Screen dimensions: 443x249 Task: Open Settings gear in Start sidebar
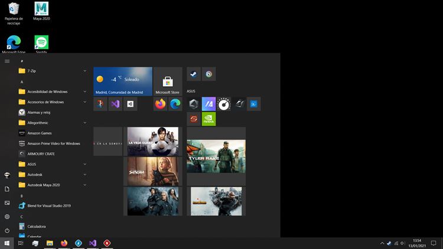pyautogui.click(x=7, y=217)
